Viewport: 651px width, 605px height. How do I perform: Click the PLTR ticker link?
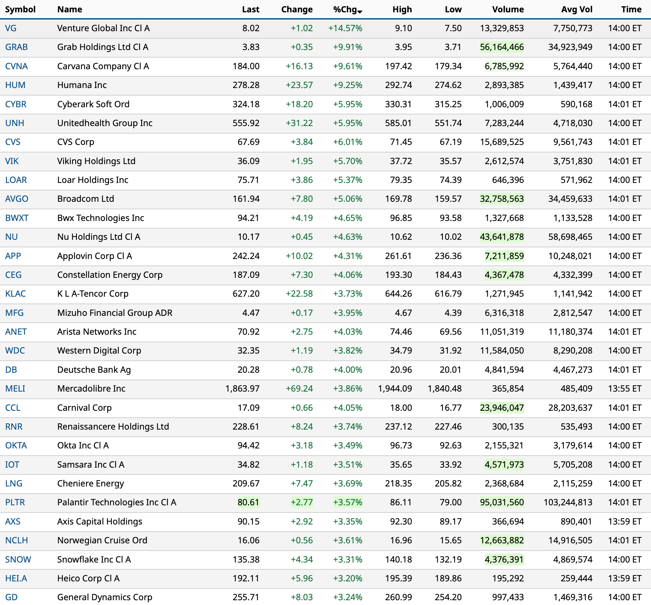coord(15,502)
